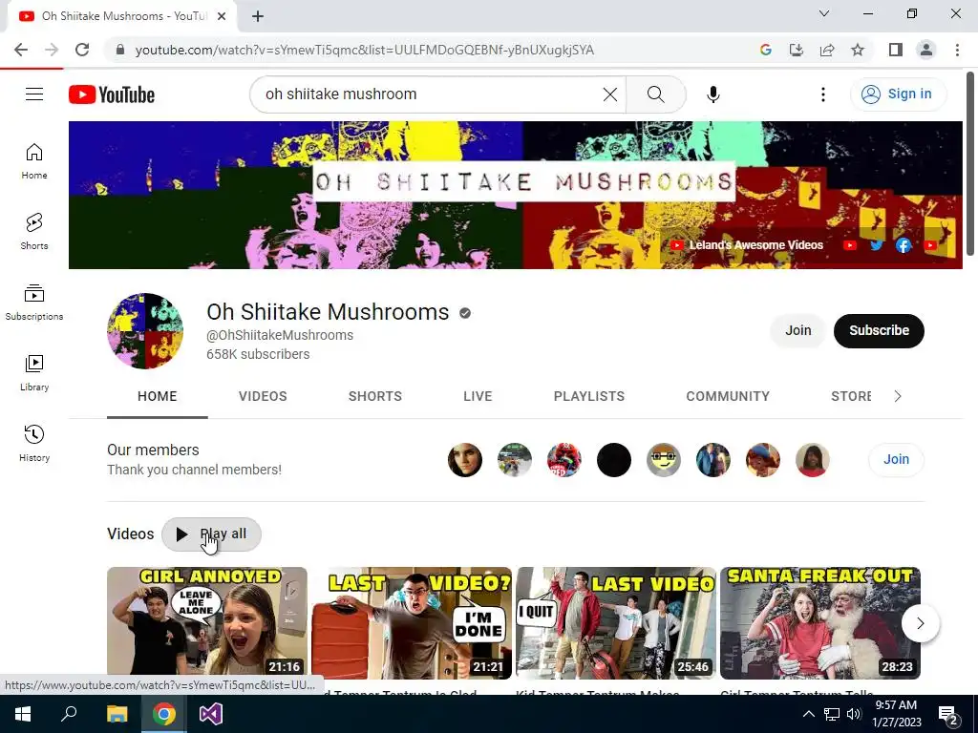Screen dimensions: 978x733
Task: Click Play all videos button
Action: click(211, 534)
